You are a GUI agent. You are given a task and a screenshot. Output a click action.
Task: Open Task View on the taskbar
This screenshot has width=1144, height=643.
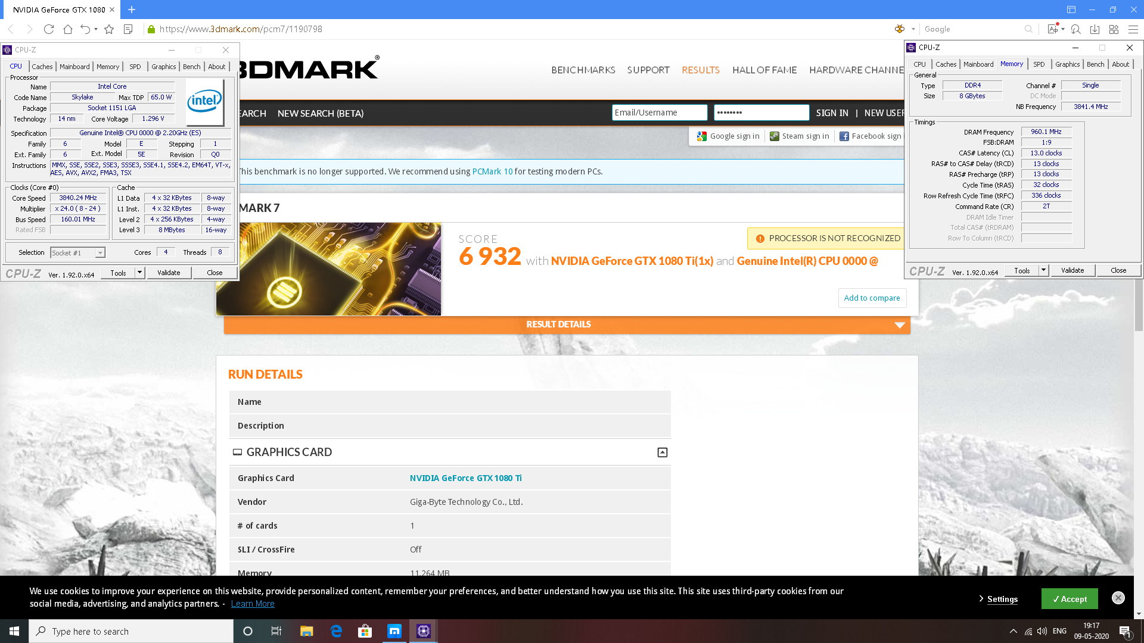[x=276, y=631]
